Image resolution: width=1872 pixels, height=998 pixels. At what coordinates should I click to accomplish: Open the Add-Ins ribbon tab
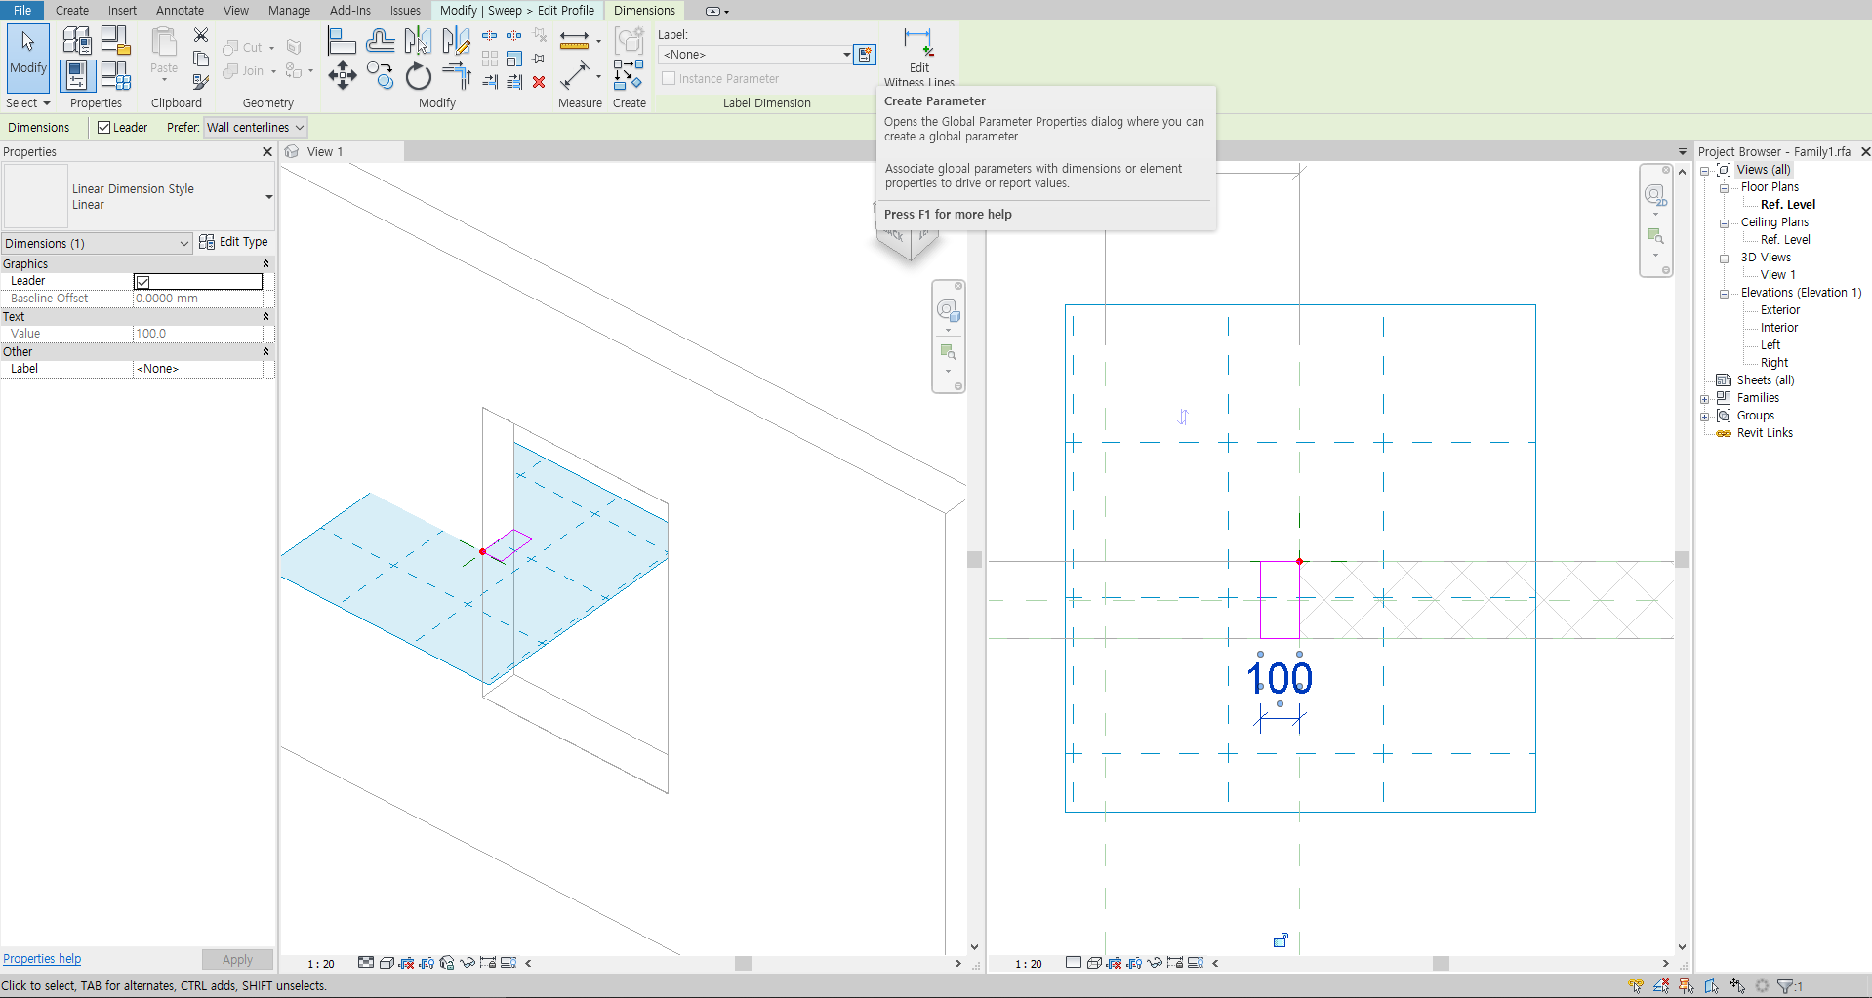tap(349, 10)
